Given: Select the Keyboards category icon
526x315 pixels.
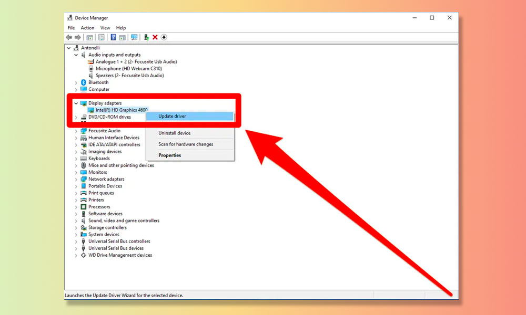Looking at the screenshot, I should point(84,159).
